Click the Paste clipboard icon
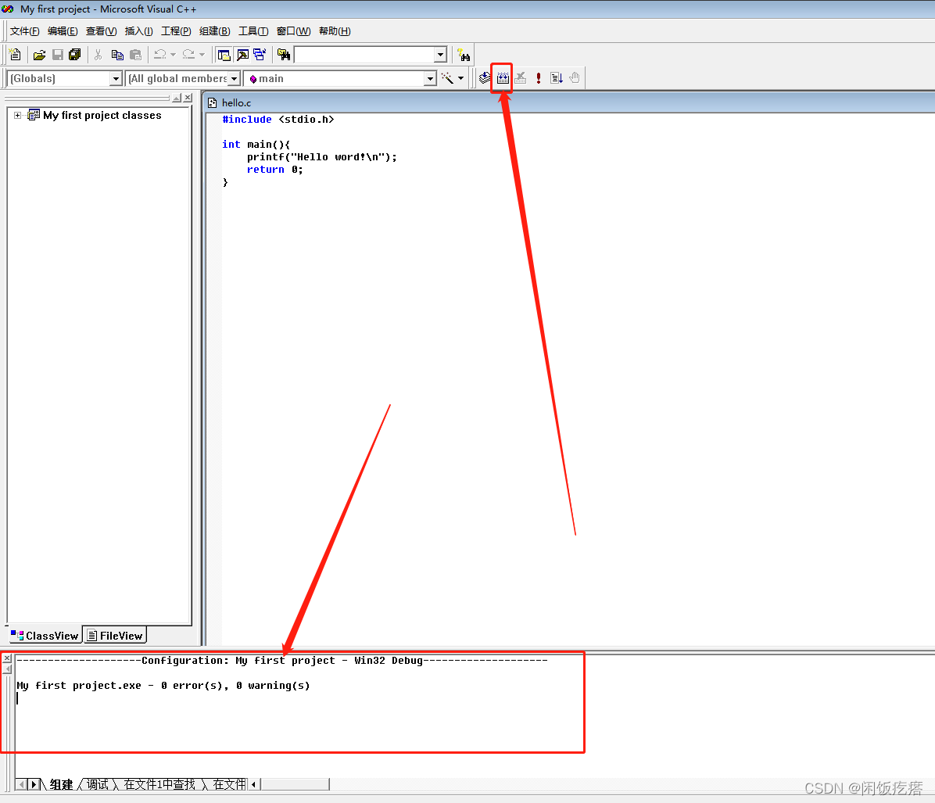Screen dimensions: 935x803 point(136,55)
